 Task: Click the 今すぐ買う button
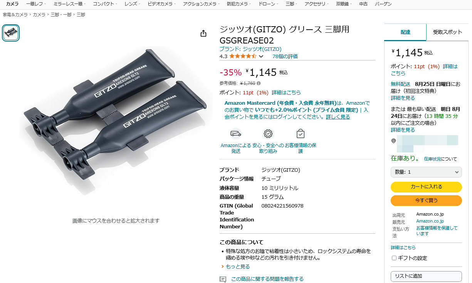[x=426, y=201]
